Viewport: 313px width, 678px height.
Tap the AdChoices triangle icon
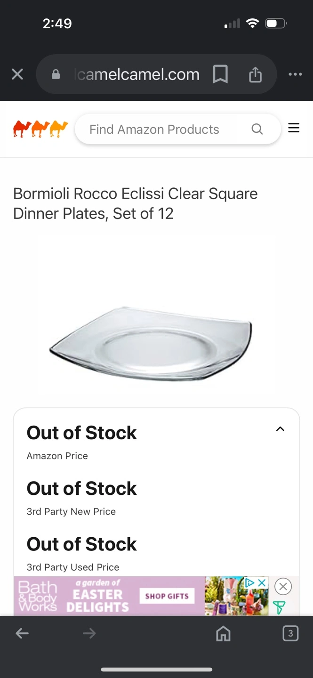(x=250, y=583)
